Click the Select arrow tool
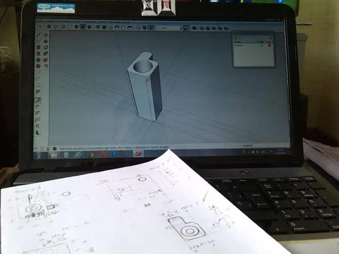The height and width of the screenshot is (254, 339). tap(40, 26)
